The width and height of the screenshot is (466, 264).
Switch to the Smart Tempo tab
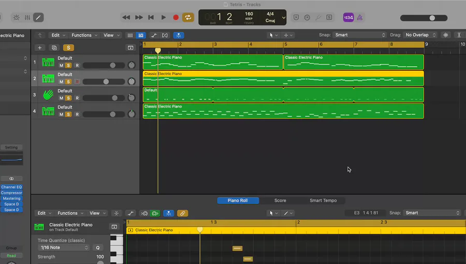[323, 200]
